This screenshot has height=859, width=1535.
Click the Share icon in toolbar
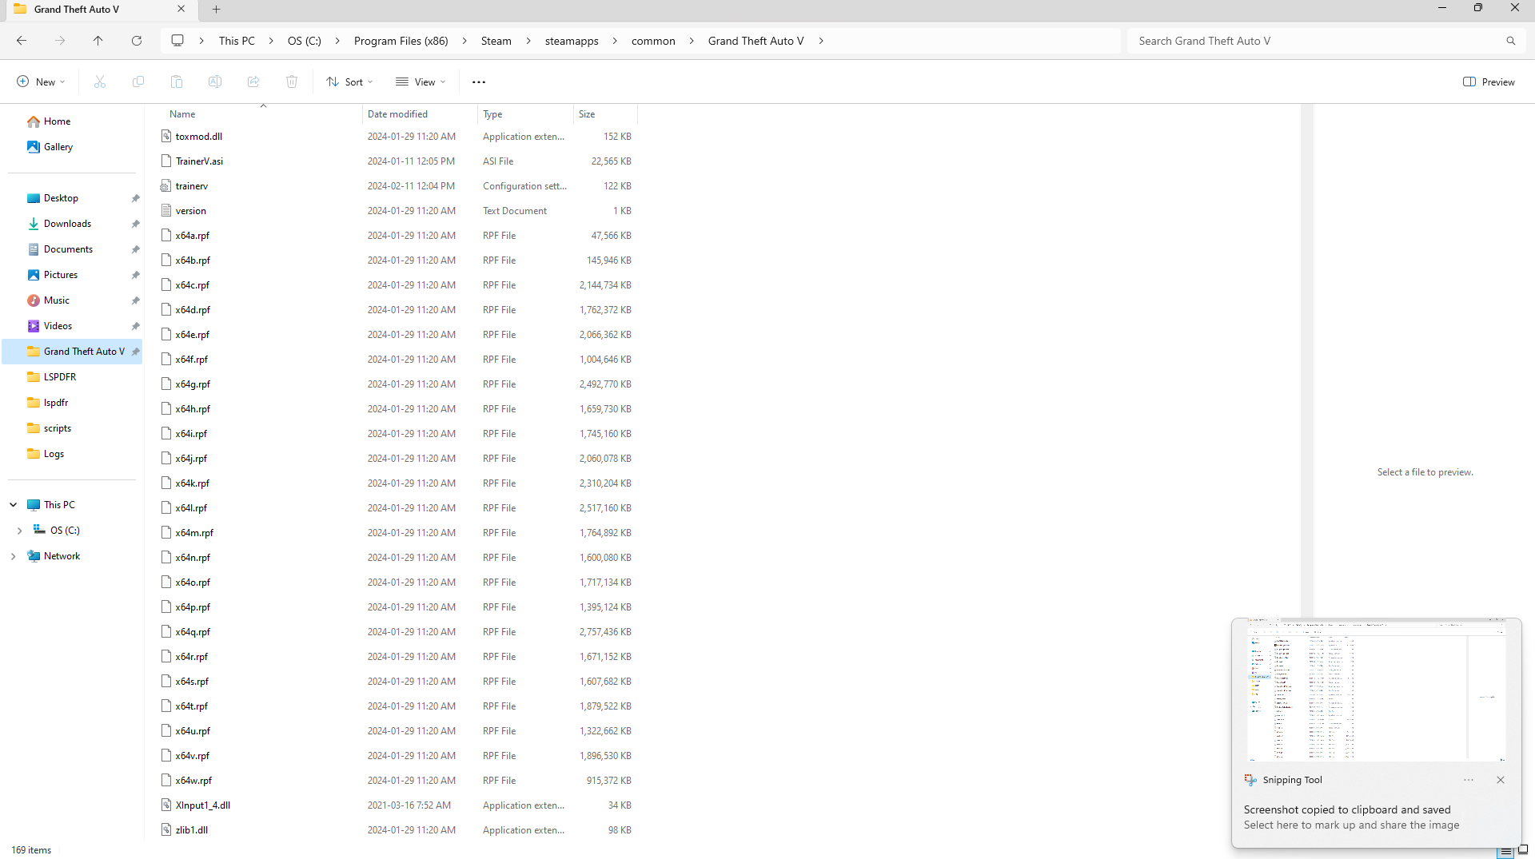[x=253, y=82]
